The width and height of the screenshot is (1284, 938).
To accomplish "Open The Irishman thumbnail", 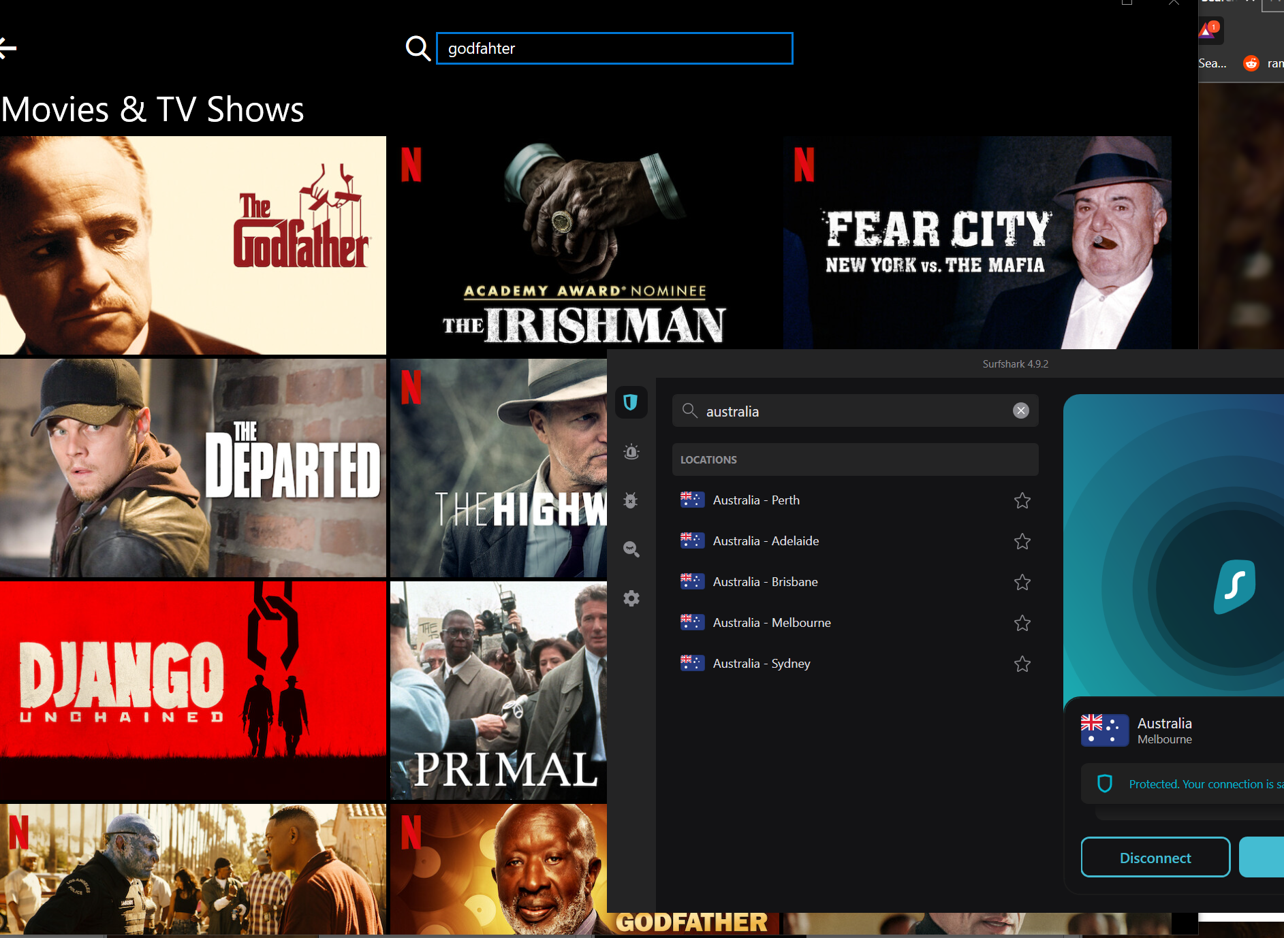I will point(584,243).
